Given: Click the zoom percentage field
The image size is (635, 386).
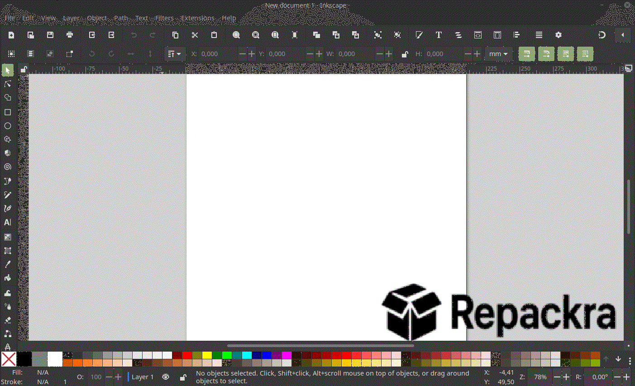Looking at the screenshot, I should click(540, 377).
